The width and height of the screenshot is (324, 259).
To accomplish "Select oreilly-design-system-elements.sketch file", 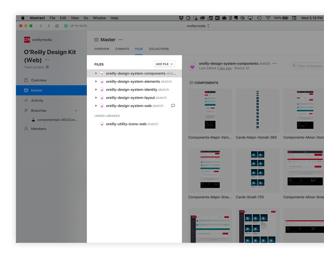I will 134,81.
